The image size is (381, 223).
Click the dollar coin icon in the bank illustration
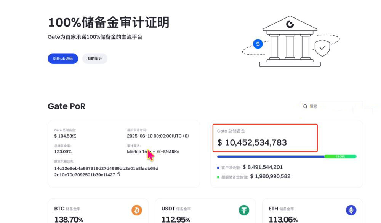(258, 44)
